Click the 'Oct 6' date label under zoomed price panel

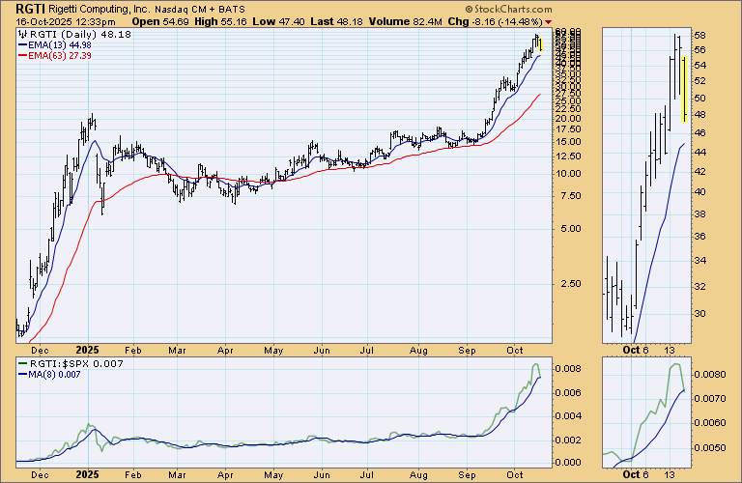pyautogui.click(x=636, y=351)
